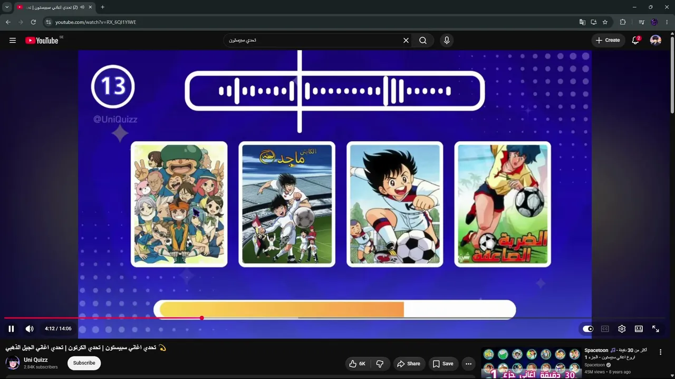Screen dimensions: 675x379
Task: Enter full screen video mode
Action: [x=655, y=329]
